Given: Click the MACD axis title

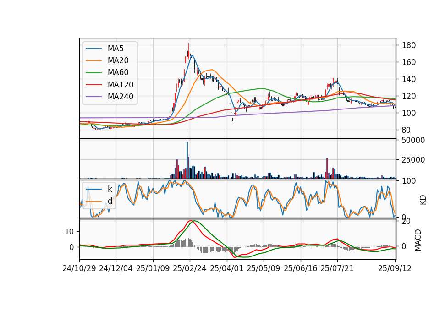Looking at the screenshot, I should (x=418, y=240).
